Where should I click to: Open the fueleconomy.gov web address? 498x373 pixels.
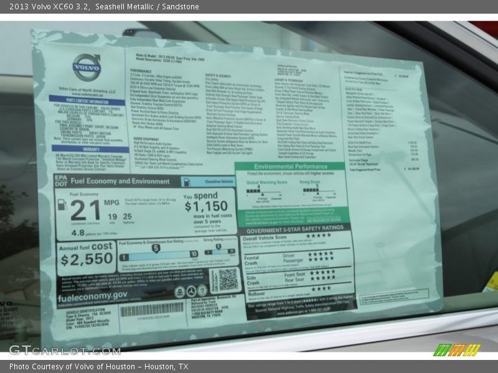[x=92, y=297]
